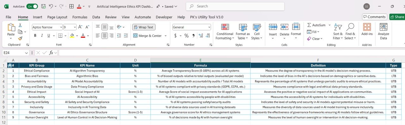Click the Comments button

pos(375,17)
